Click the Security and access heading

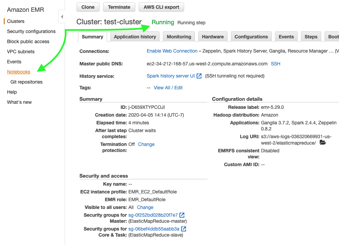104,176
